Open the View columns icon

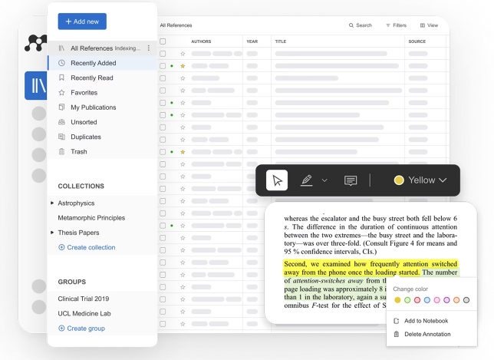pyautogui.click(x=423, y=25)
